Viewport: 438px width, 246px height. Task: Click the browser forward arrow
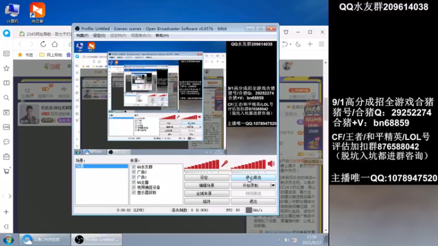point(32,44)
